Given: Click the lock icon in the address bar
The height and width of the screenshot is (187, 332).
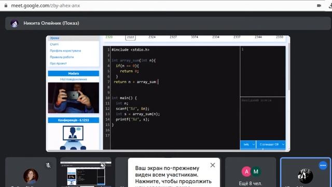Looking at the screenshot, I should coord(6,6).
